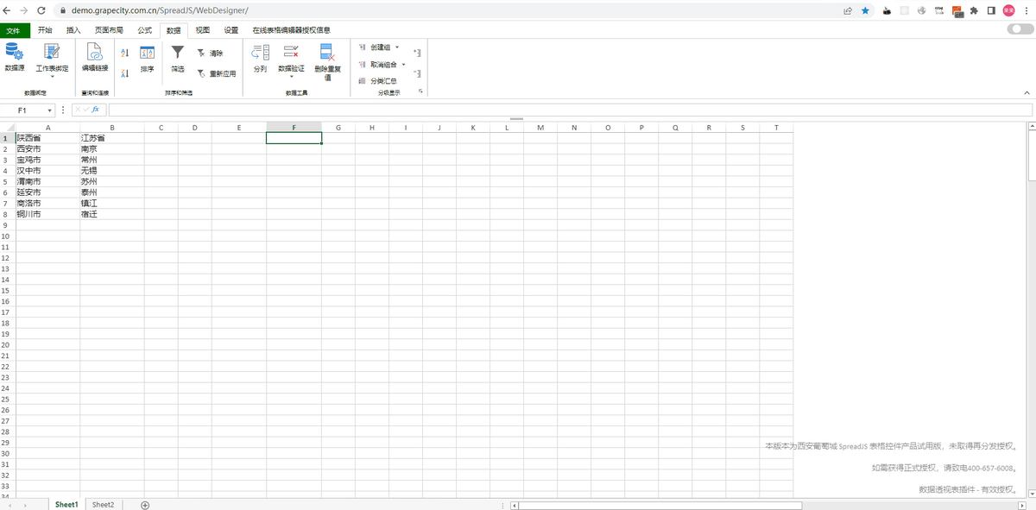Open the 分列 text to columns tool
This screenshot has width=1036, height=510.
tap(260, 59)
